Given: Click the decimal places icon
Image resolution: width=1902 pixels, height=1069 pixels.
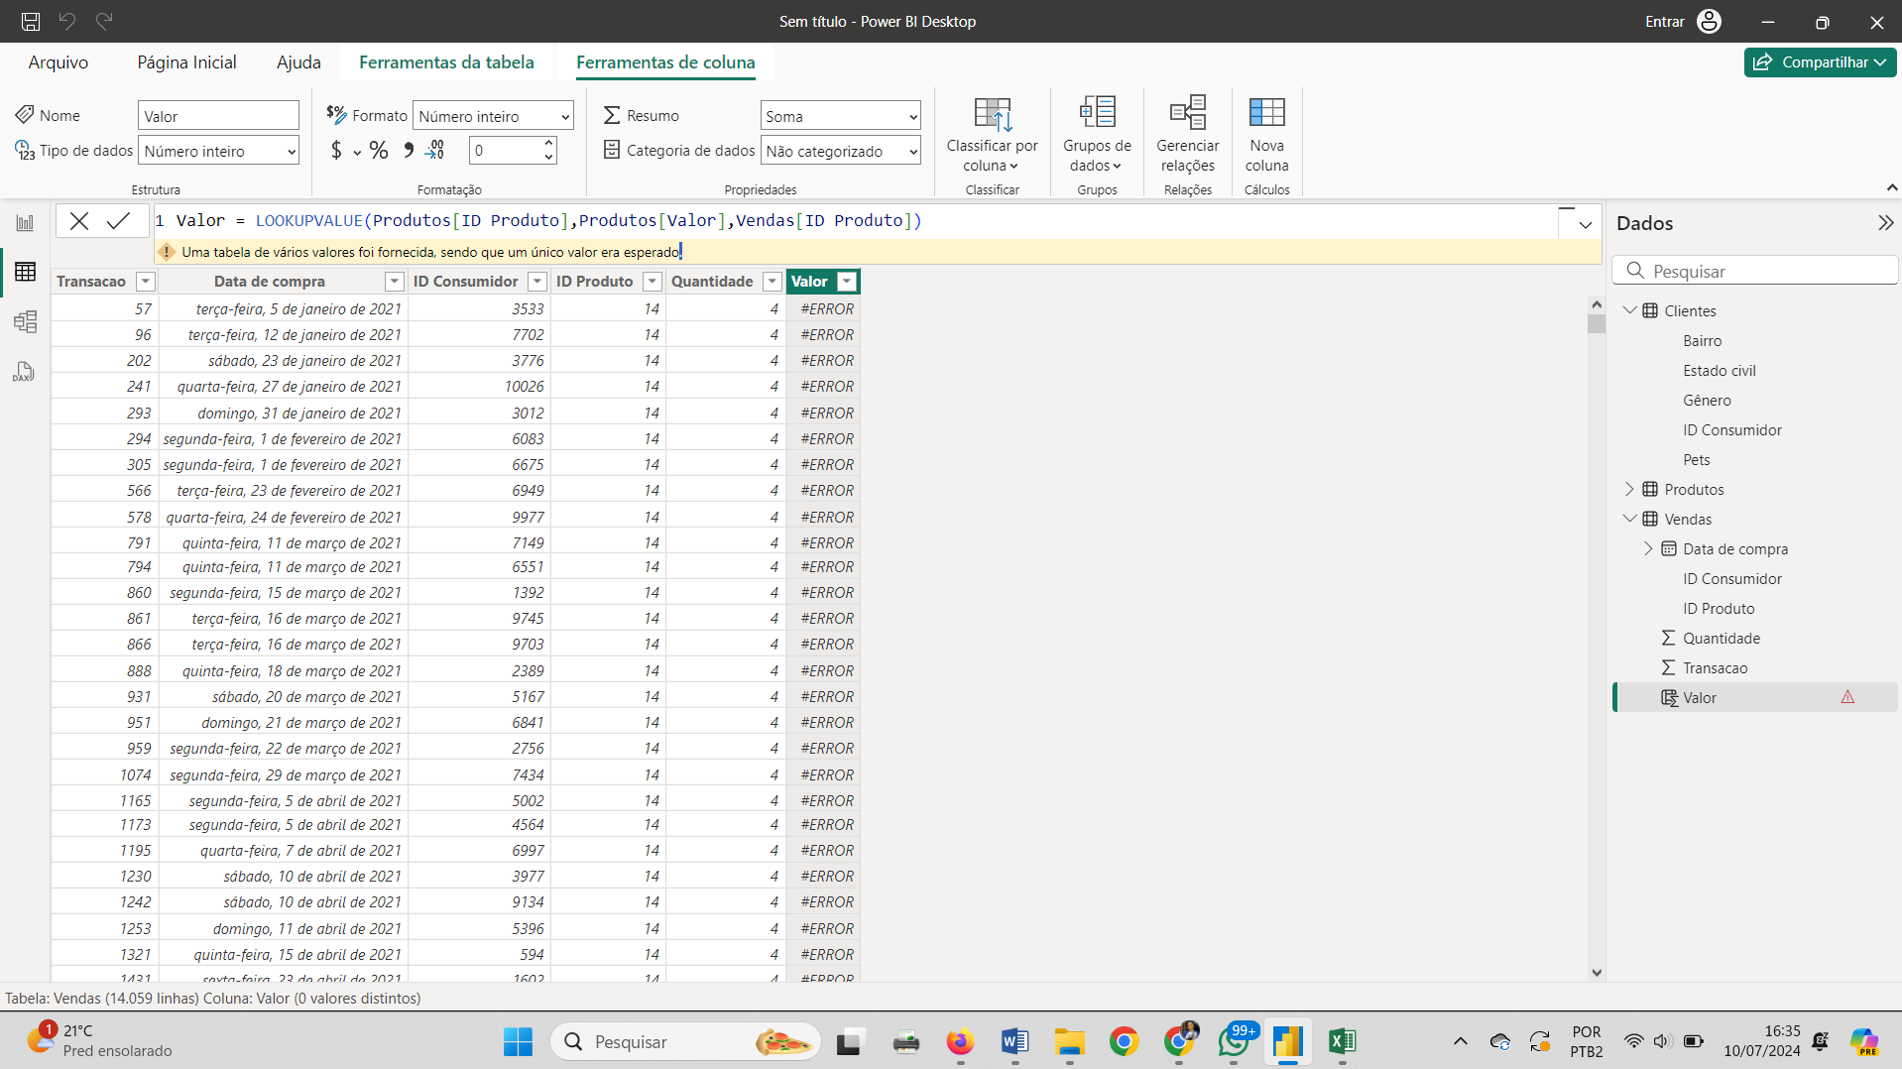Looking at the screenshot, I should click(x=435, y=150).
